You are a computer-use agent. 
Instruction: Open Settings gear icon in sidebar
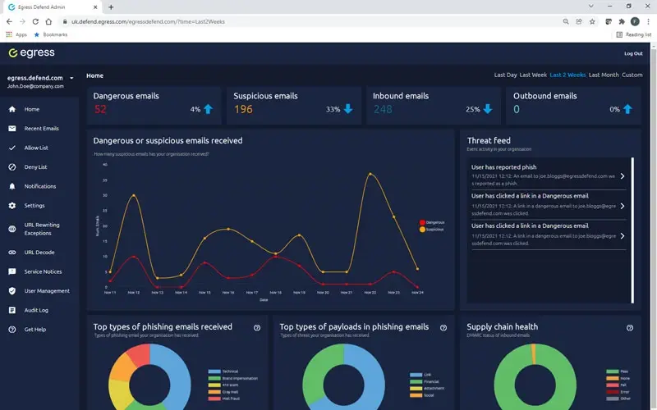coord(12,206)
